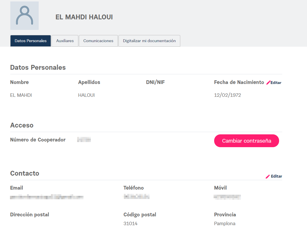Screen dimensions: 307x230
Task: Click the Editar text next to Fecha de Nacimiento
Action: 276,83
